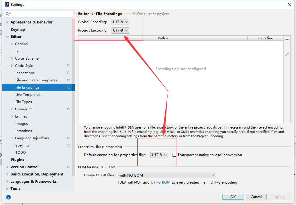296x205 pixels.
Task: Click the search magnifier icon
Action: pos(8,14)
